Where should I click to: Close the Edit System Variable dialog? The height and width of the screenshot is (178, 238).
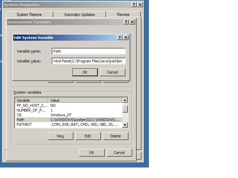tap(126, 38)
